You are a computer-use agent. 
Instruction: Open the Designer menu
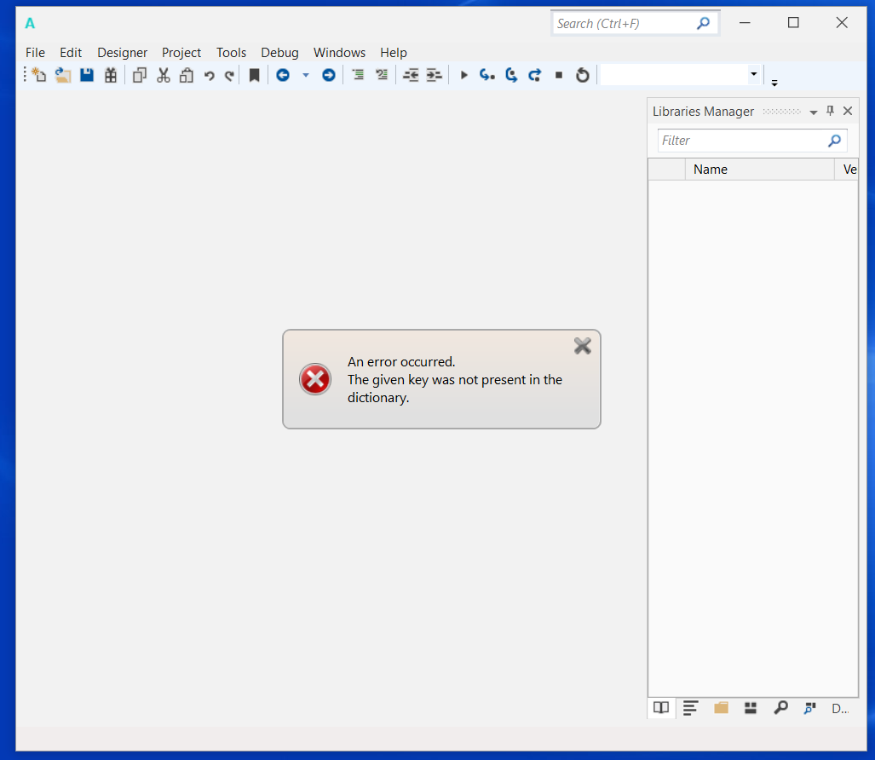pos(122,53)
